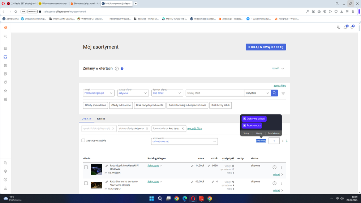The height and width of the screenshot is (203, 361).
Task: Toggle the 'zaznacz wszystkie' checkbox
Action: 83,141
